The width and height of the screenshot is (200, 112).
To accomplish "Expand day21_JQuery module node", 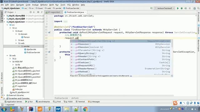I will 4,19.
